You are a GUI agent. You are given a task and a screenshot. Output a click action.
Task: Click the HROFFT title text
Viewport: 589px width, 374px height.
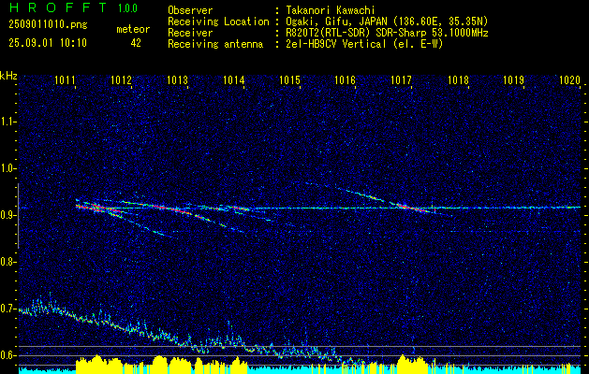tap(58, 7)
